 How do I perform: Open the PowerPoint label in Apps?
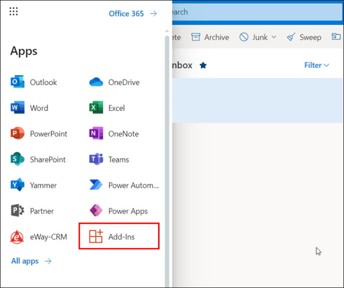(x=48, y=134)
